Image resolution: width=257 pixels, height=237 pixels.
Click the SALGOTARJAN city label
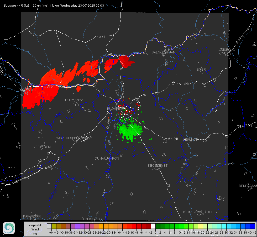pyautogui.click(x=163, y=52)
